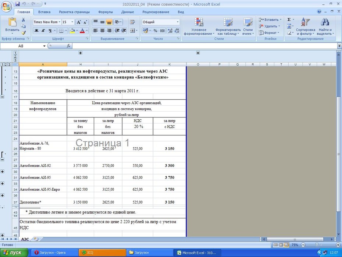Toggle underline Ч formatting
This screenshot has width=342, height=257.
click(50, 31)
